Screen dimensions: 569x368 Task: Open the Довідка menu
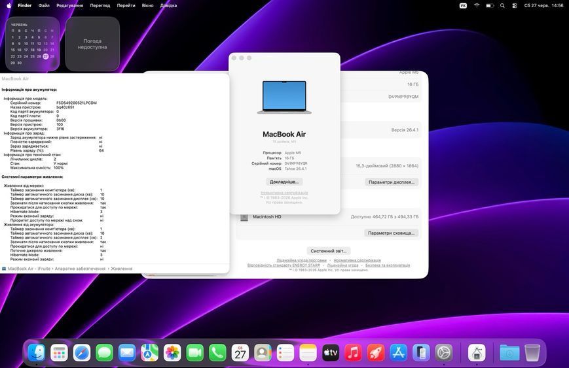[168, 5]
